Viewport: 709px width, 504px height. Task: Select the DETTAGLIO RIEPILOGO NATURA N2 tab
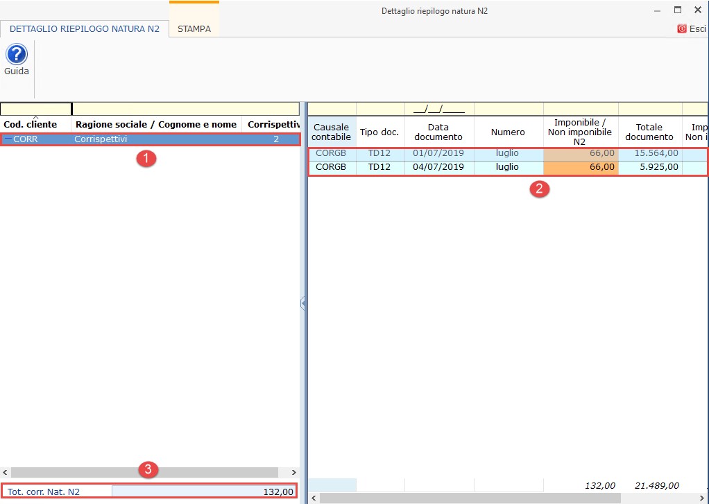click(x=85, y=29)
